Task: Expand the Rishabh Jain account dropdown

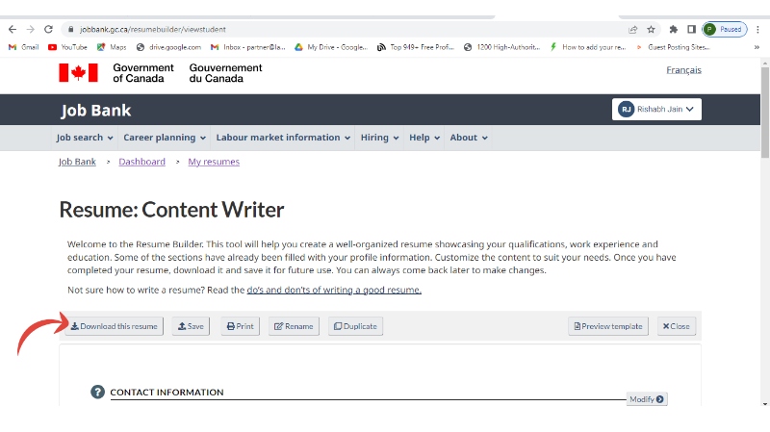Action: point(657,110)
